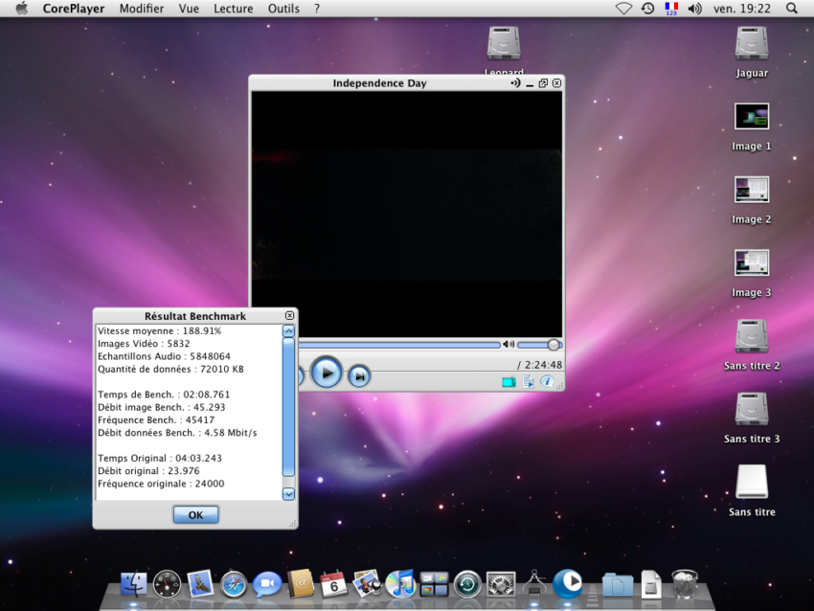
Task: Open Mail from the Dock
Action: pos(200,584)
